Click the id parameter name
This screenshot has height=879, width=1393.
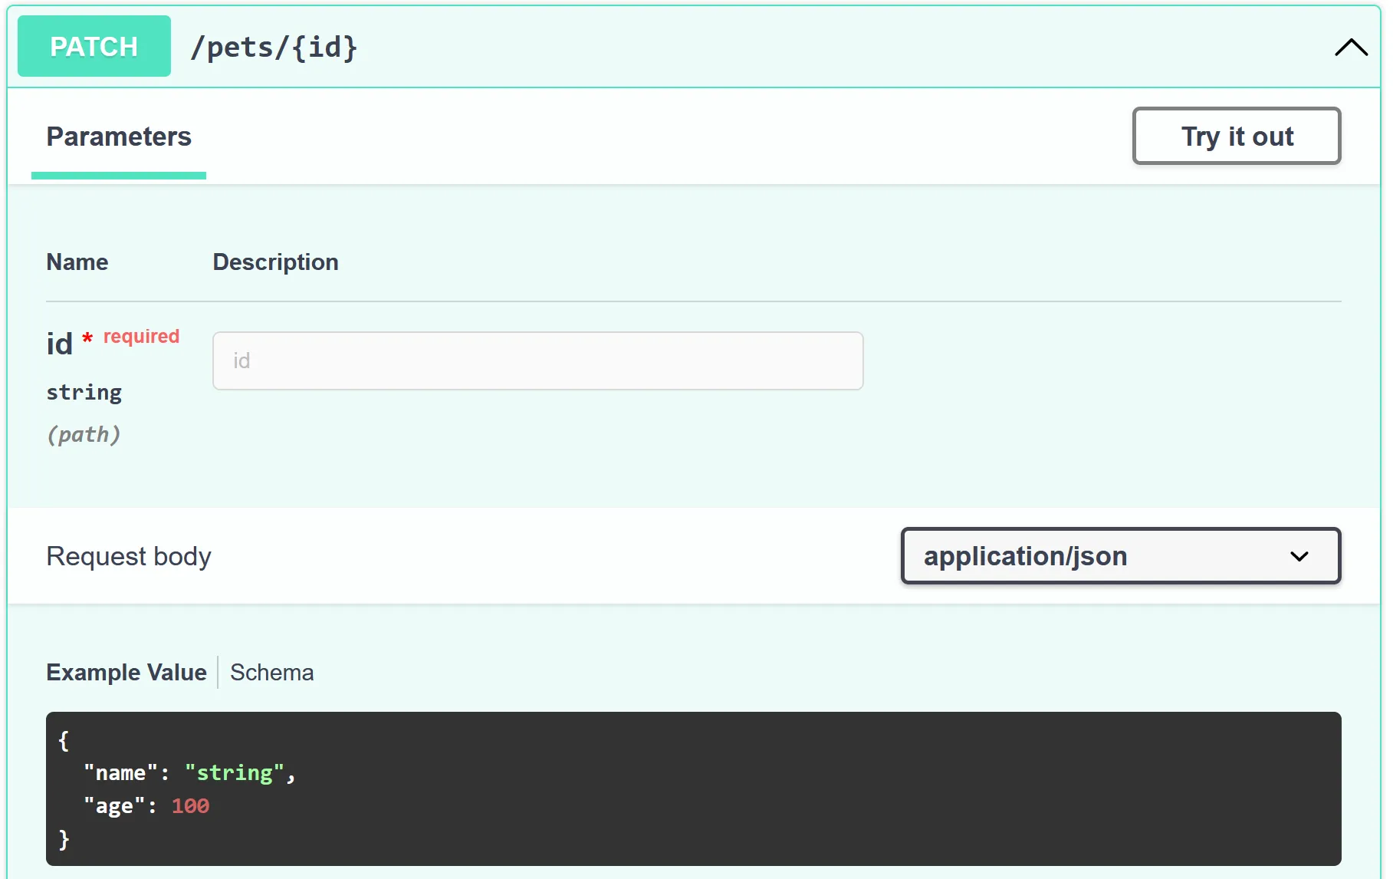(x=60, y=344)
